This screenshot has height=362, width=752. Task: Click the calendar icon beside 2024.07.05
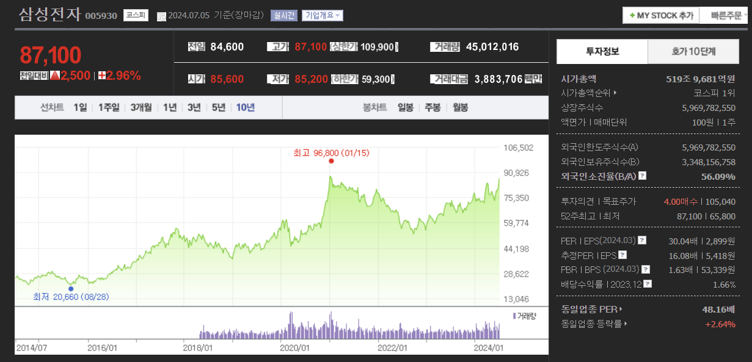click(x=161, y=16)
